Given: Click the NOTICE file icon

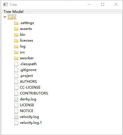Looking at the screenshot, I should [16, 111].
